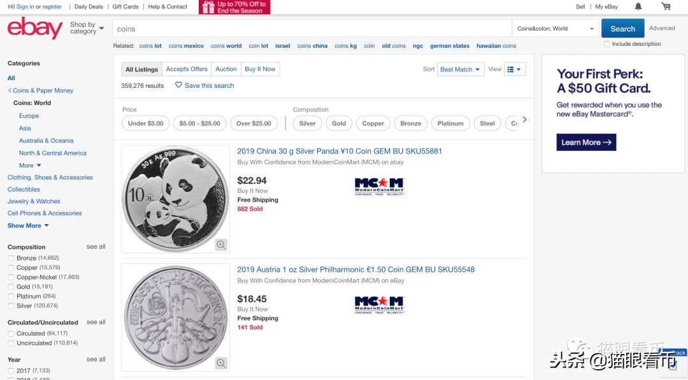Open the Best Match sort dropdown
Screen dimensions: 688x380
pos(461,69)
